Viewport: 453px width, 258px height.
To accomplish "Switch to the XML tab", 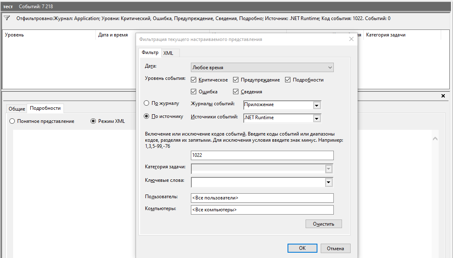I will pos(168,53).
